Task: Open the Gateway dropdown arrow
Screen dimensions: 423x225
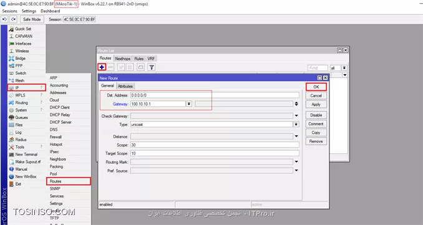Action: (x=189, y=104)
